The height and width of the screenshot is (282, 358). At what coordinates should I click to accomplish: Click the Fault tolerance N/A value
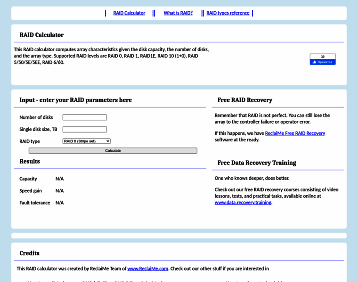[x=60, y=203]
